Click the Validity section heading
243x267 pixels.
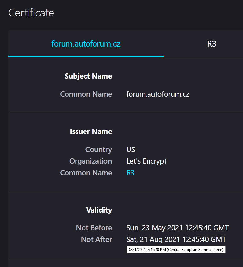pos(99,210)
